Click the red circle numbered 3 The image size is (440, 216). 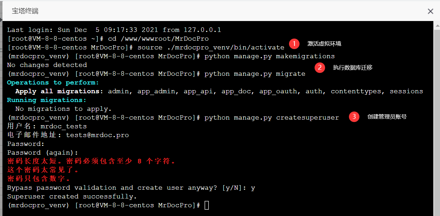click(354, 117)
